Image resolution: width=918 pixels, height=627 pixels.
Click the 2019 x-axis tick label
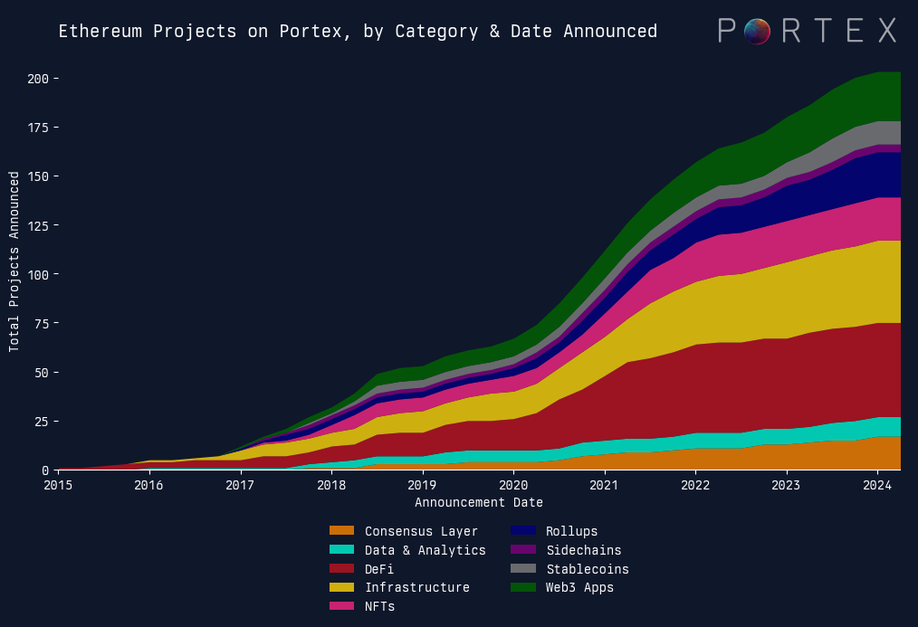point(422,485)
